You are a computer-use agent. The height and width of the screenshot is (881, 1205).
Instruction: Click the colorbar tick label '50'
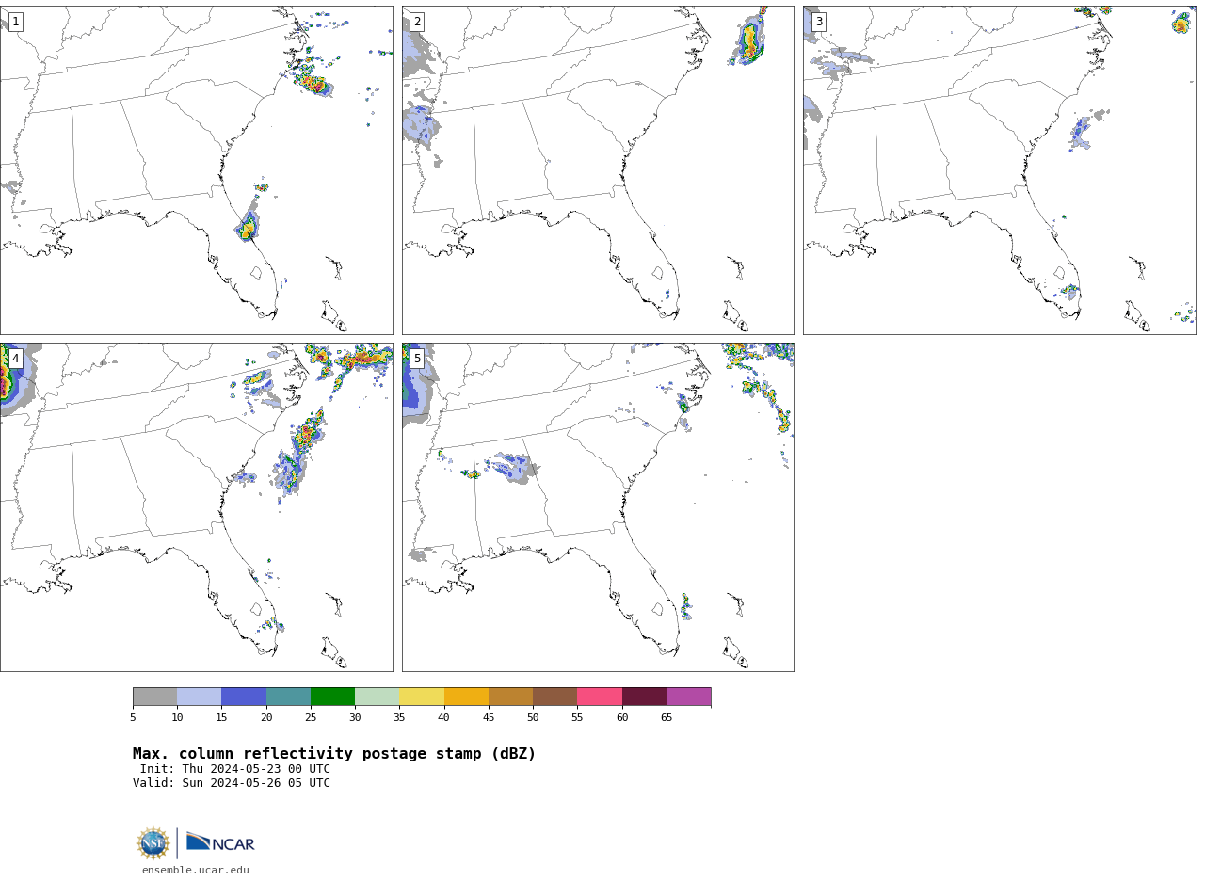533,718
